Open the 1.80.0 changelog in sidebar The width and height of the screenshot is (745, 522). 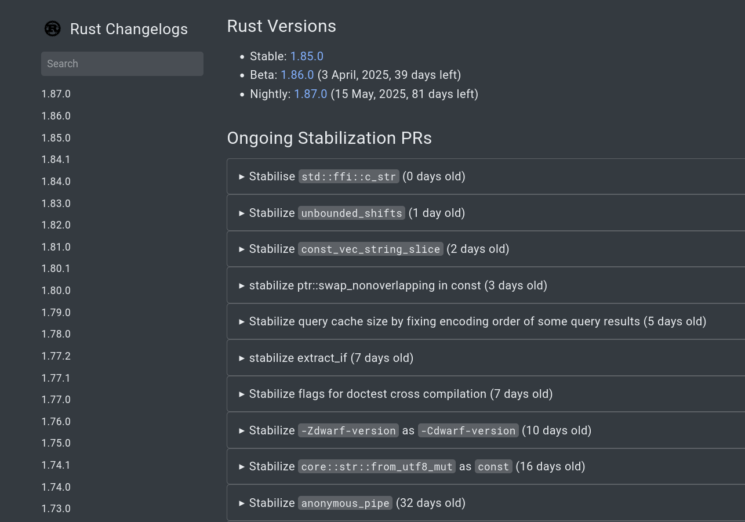point(56,291)
